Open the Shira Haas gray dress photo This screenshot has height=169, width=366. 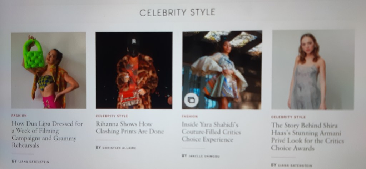coord(313,70)
